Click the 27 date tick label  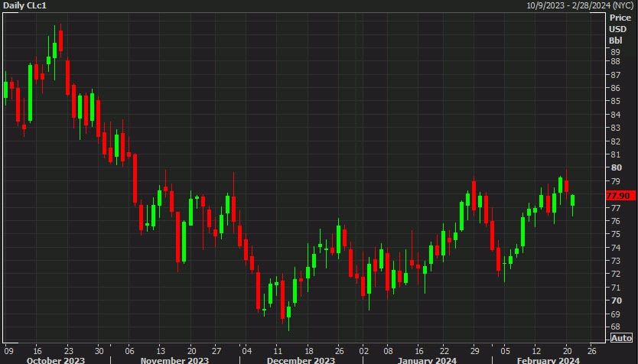(216, 351)
